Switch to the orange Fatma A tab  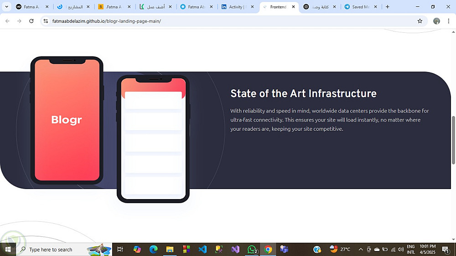(x=114, y=7)
